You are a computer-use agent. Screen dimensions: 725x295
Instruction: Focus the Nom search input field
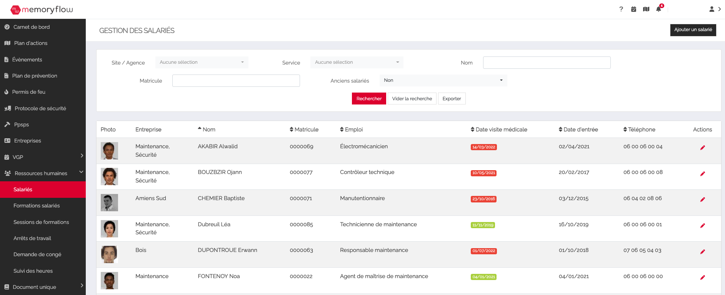[x=547, y=63]
